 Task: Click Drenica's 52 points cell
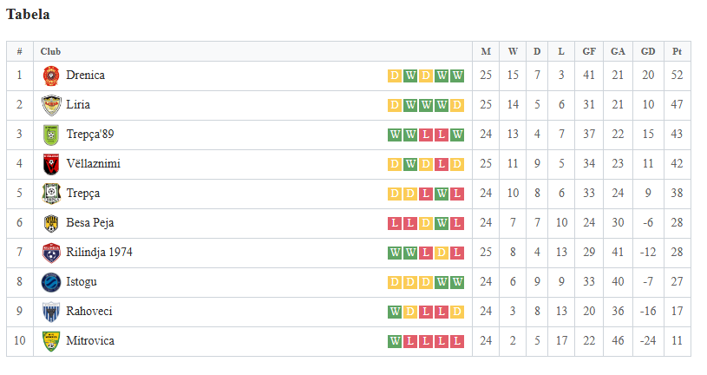(x=677, y=76)
